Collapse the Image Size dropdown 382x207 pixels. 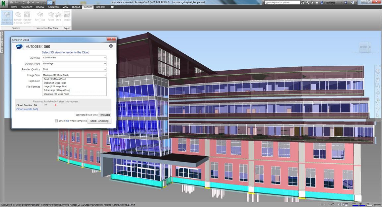click(74, 75)
